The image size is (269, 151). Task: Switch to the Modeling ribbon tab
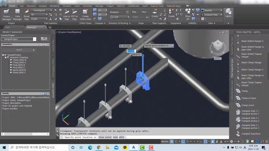pyautogui.click(x=54, y=6)
